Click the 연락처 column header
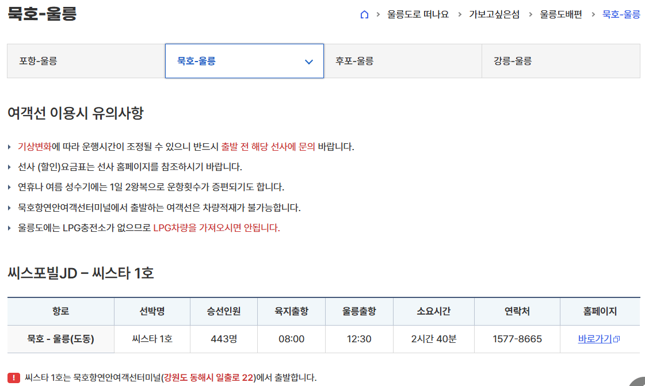Screen dimensions: 645x386 [517, 311]
